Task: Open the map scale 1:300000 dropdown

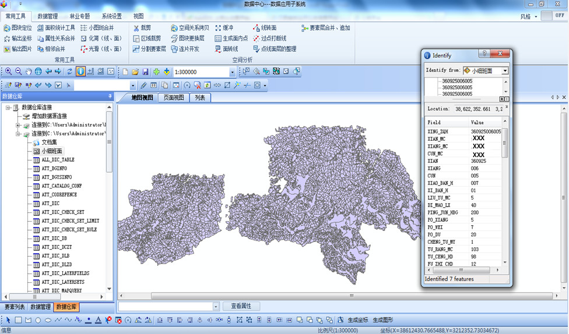Action: click(232, 72)
